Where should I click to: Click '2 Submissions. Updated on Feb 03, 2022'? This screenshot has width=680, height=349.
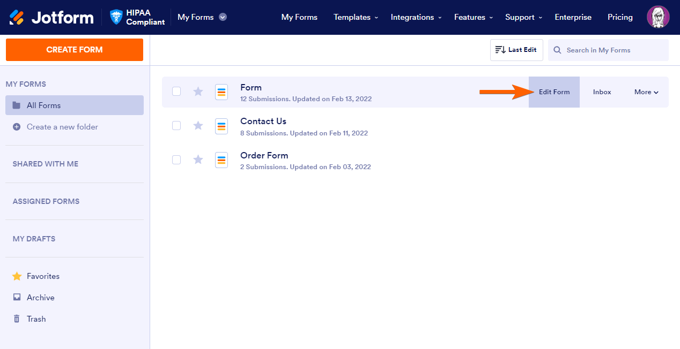pos(306,167)
